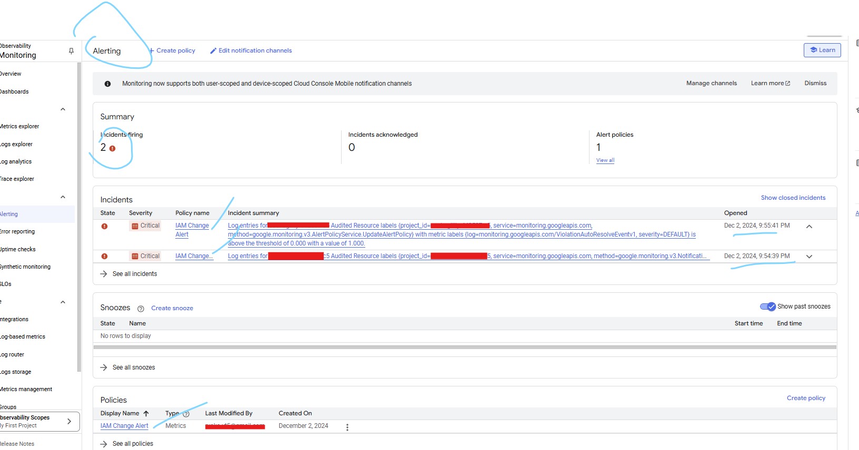Open truncated IAM Change policy link
859x450 pixels.
[x=194, y=256]
